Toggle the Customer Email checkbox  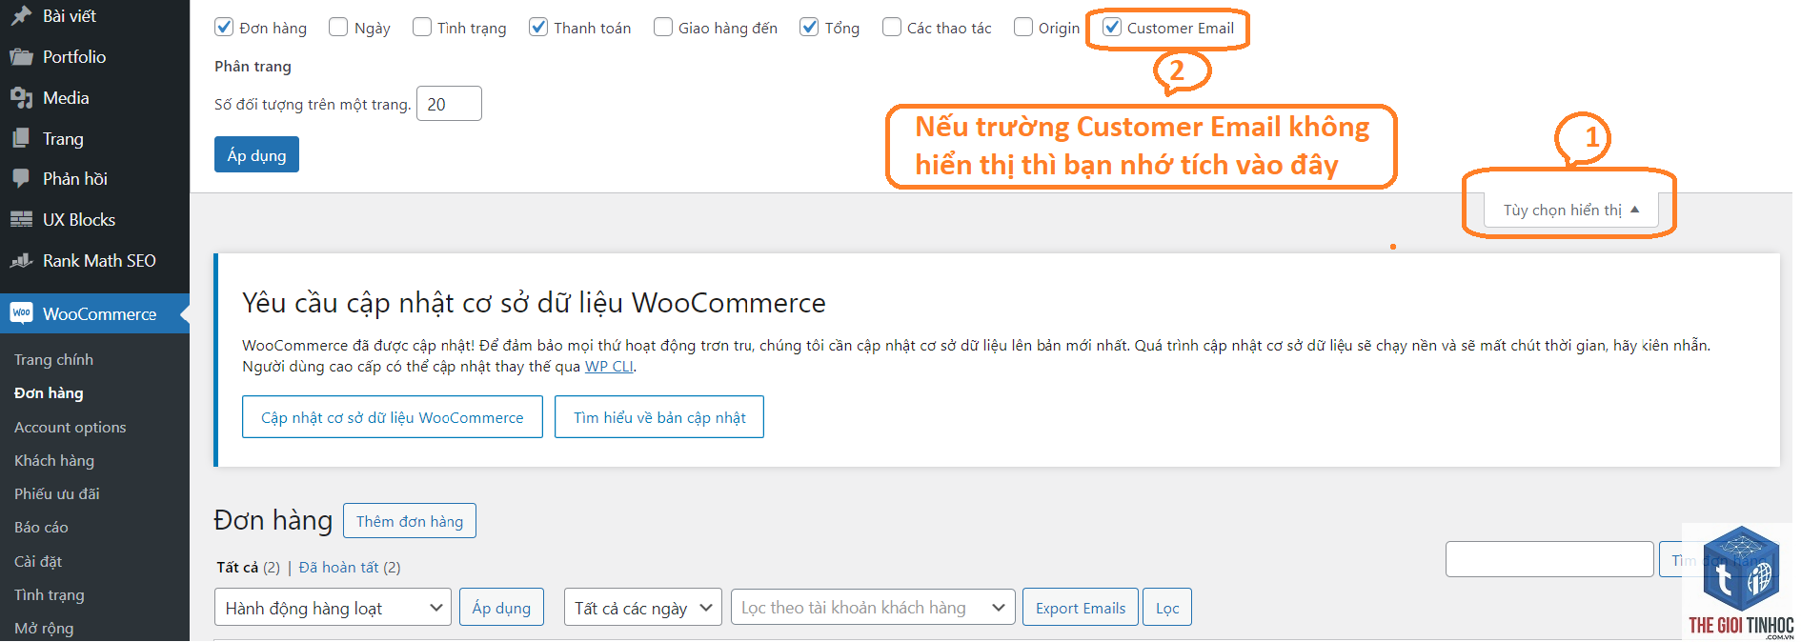pyautogui.click(x=1112, y=27)
